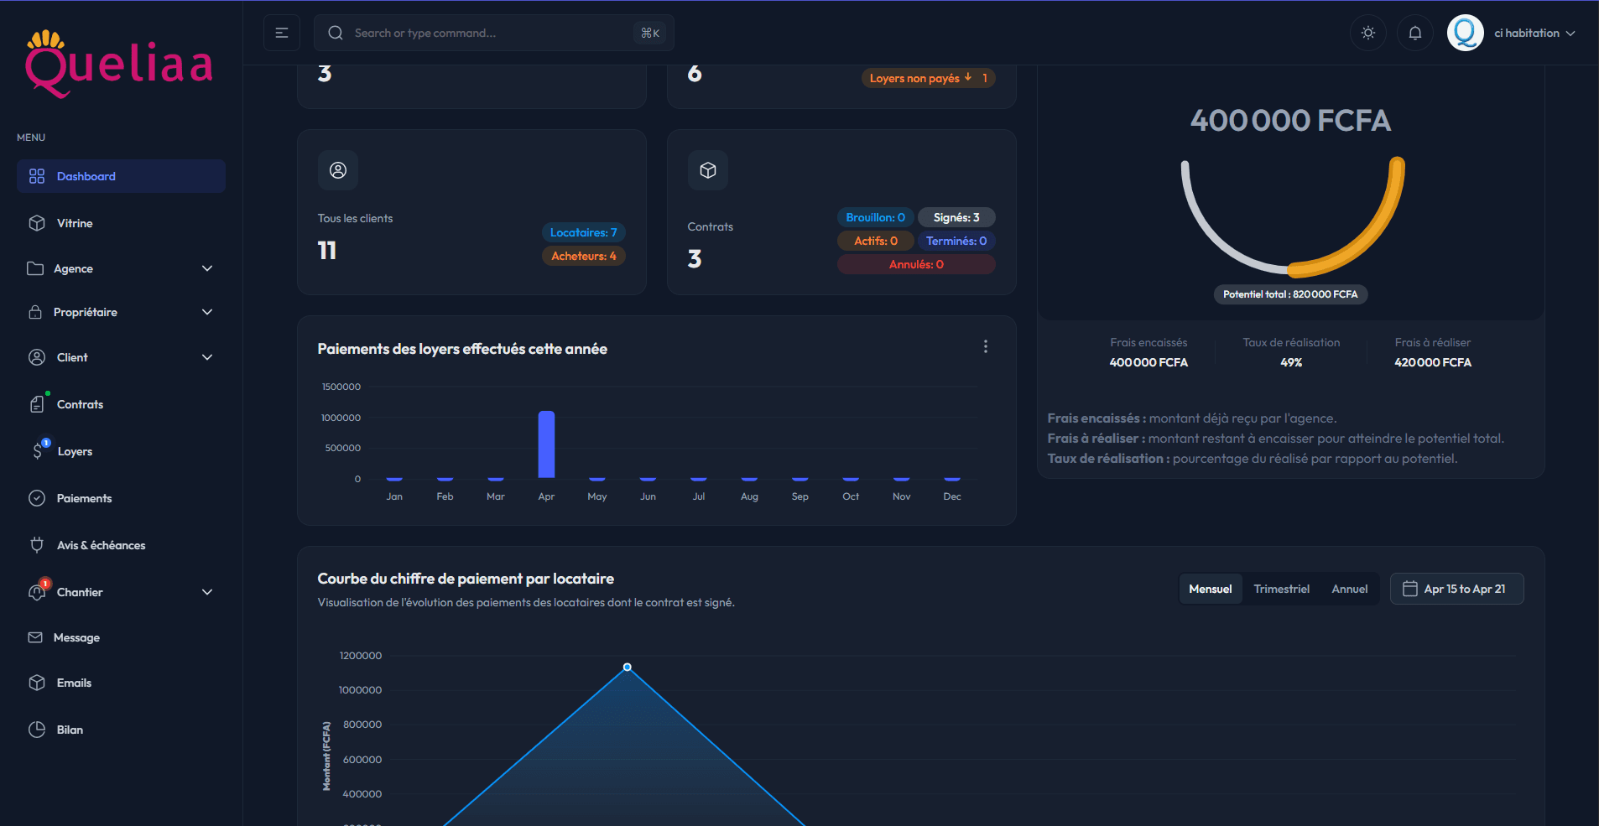Click the Taux de réalisation 49% value

[x=1291, y=362]
